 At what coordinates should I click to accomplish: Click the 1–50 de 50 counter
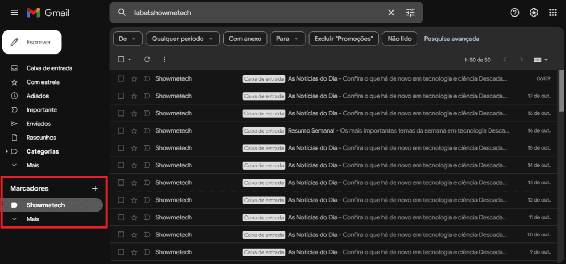coord(477,60)
